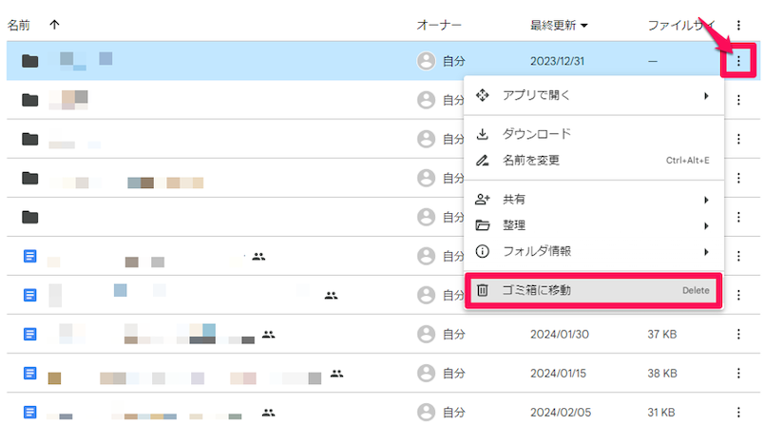Toggle sort direction arrow next to 名前
This screenshot has height=426, width=764.
(54, 24)
